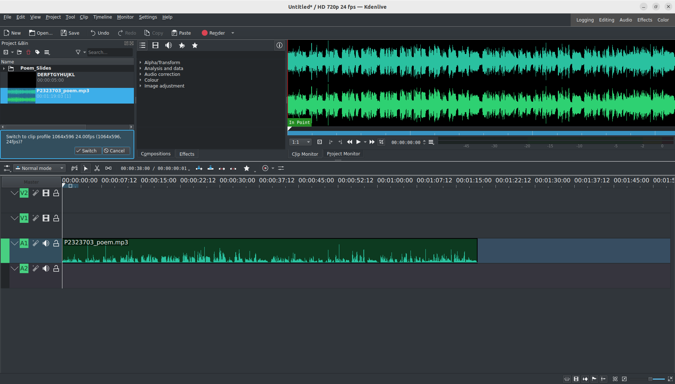Viewport: 675px width, 384px height.
Task: Mute the A1 audio track
Action: (46, 243)
